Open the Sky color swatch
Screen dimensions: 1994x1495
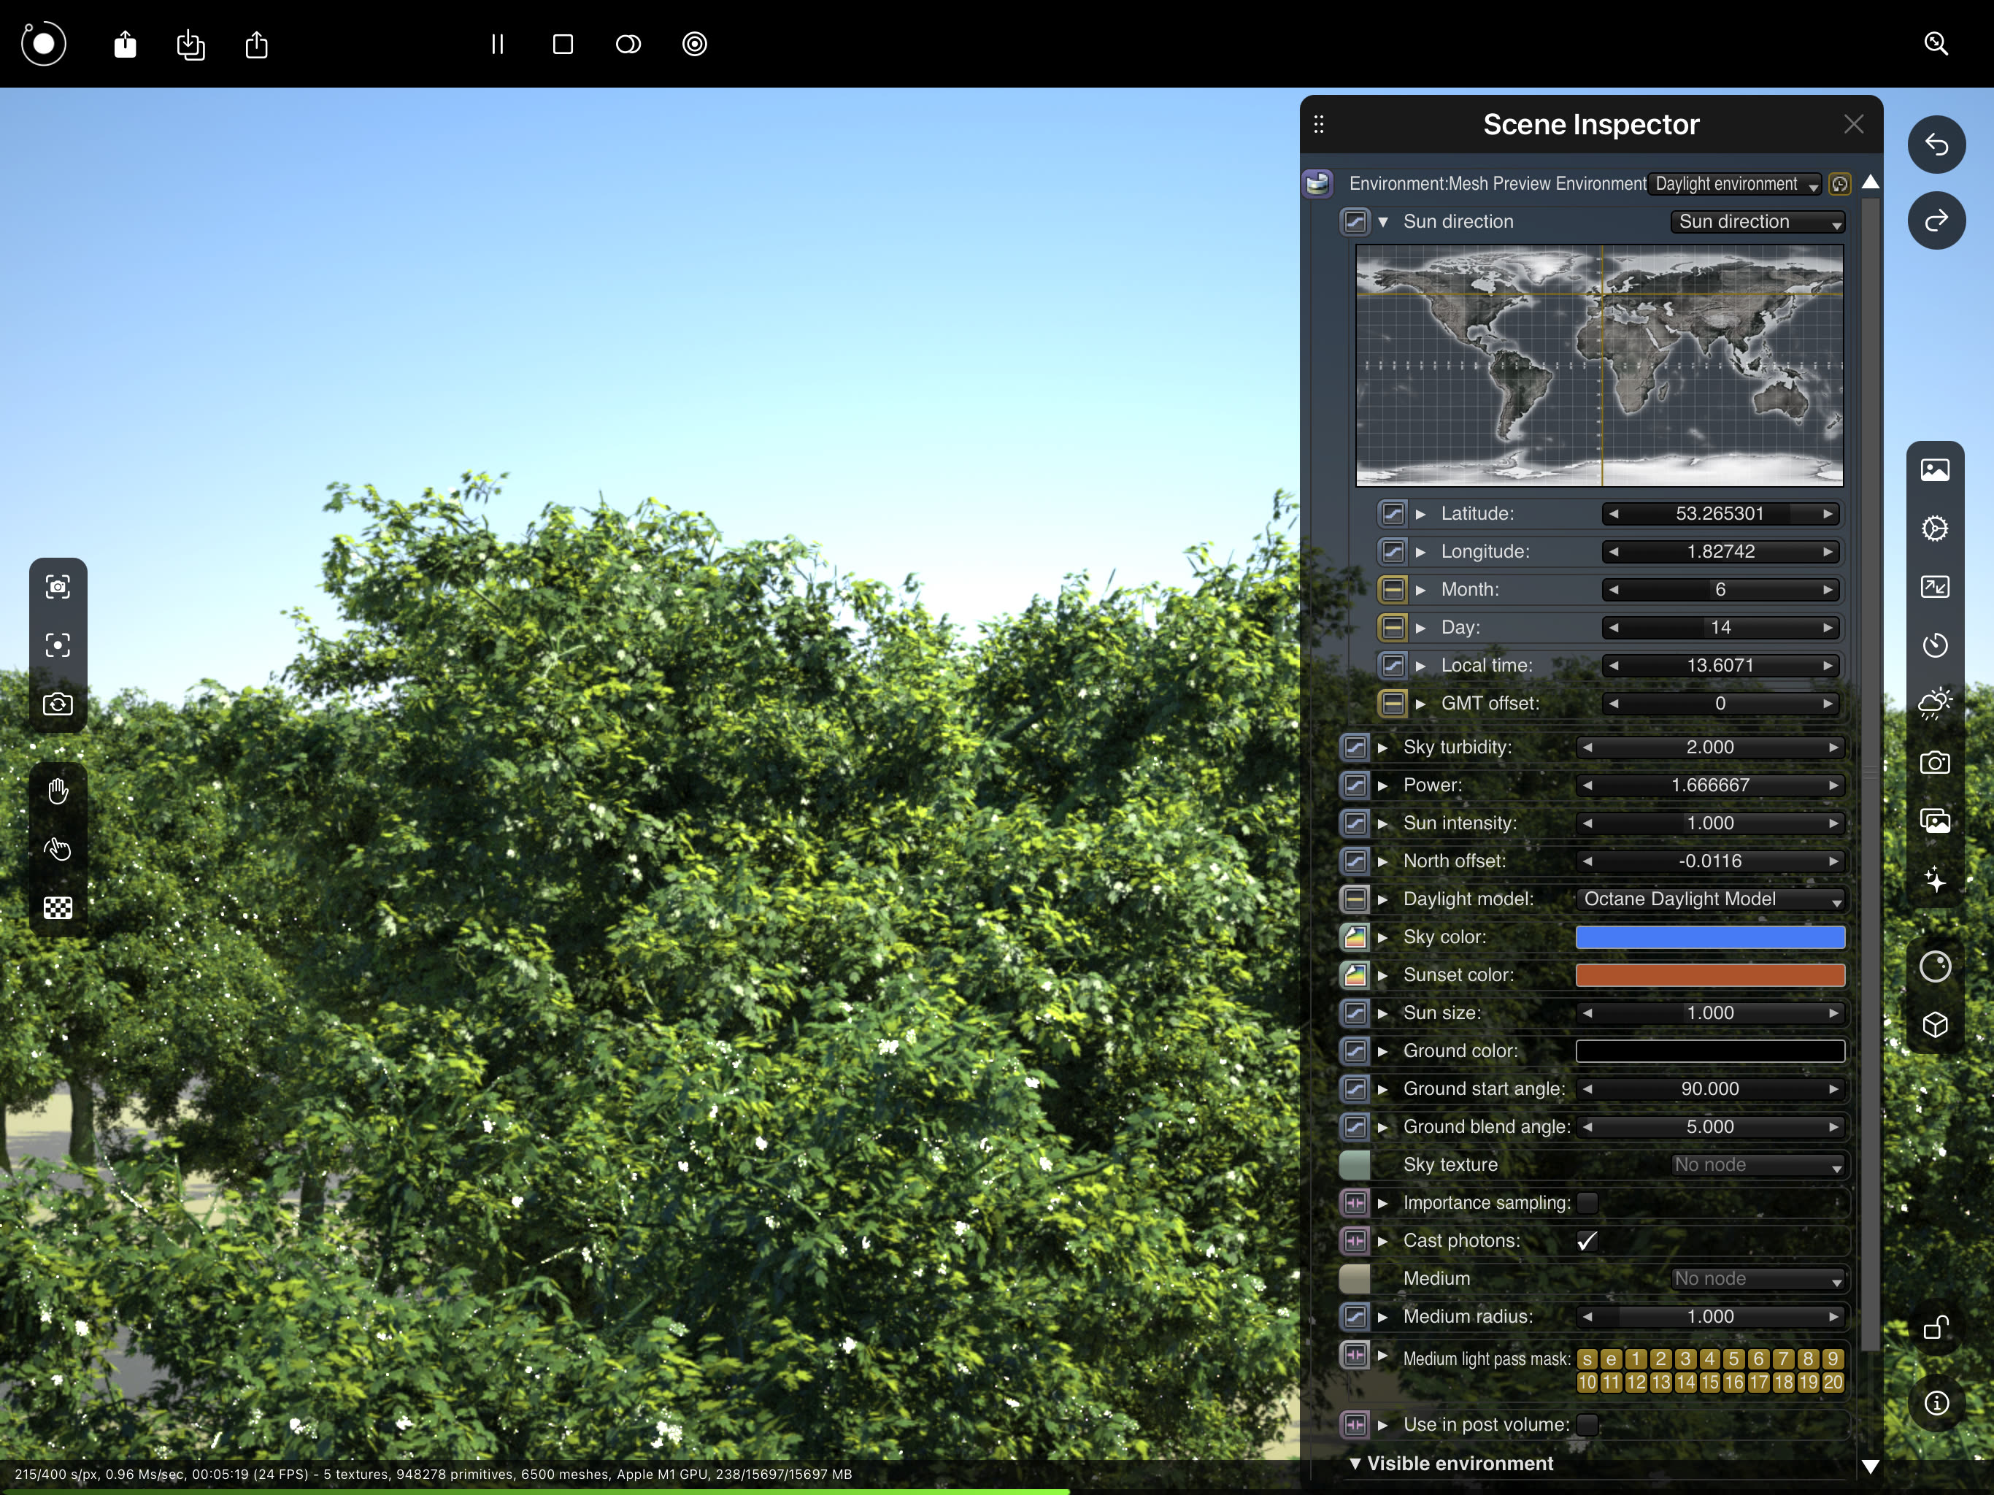tap(1709, 937)
